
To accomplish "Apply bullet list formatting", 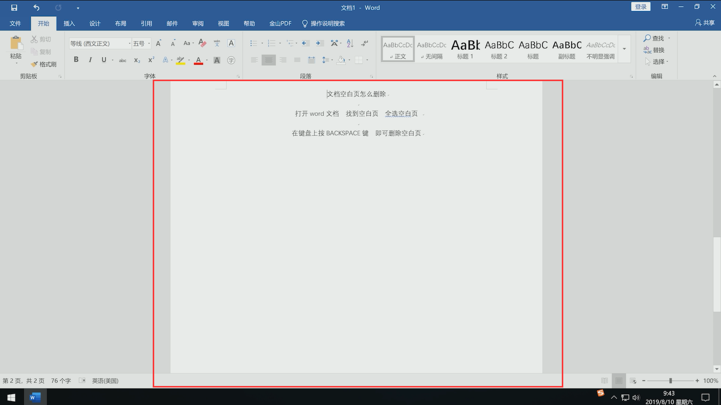I will pyautogui.click(x=254, y=44).
